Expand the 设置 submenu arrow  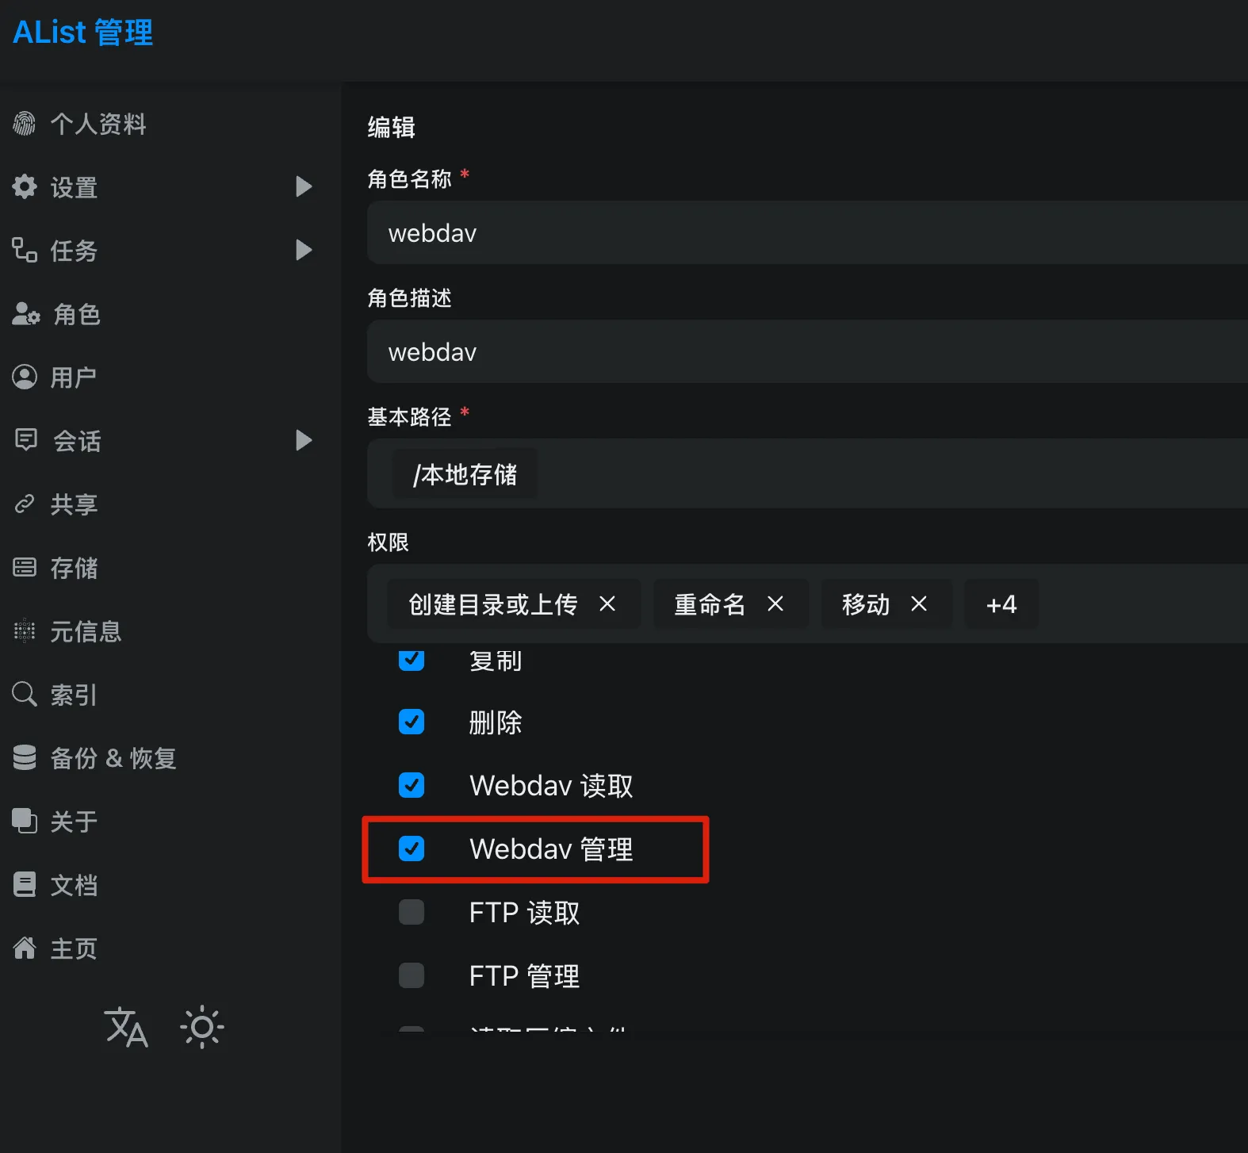tap(304, 186)
